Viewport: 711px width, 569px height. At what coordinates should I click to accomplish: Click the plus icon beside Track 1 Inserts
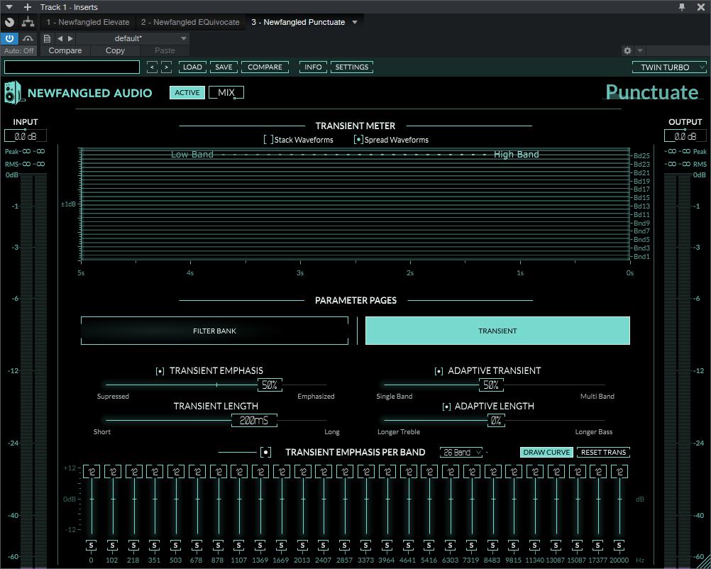28,7
